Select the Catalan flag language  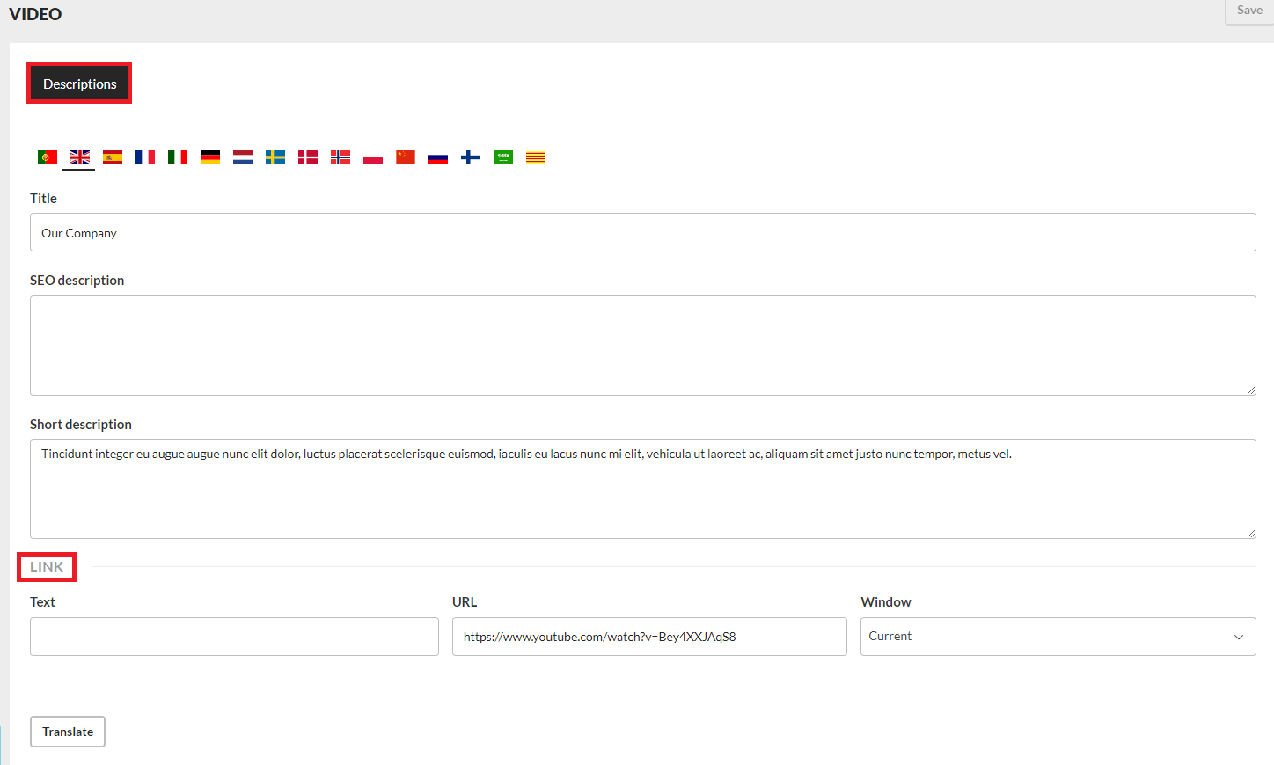point(536,157)
